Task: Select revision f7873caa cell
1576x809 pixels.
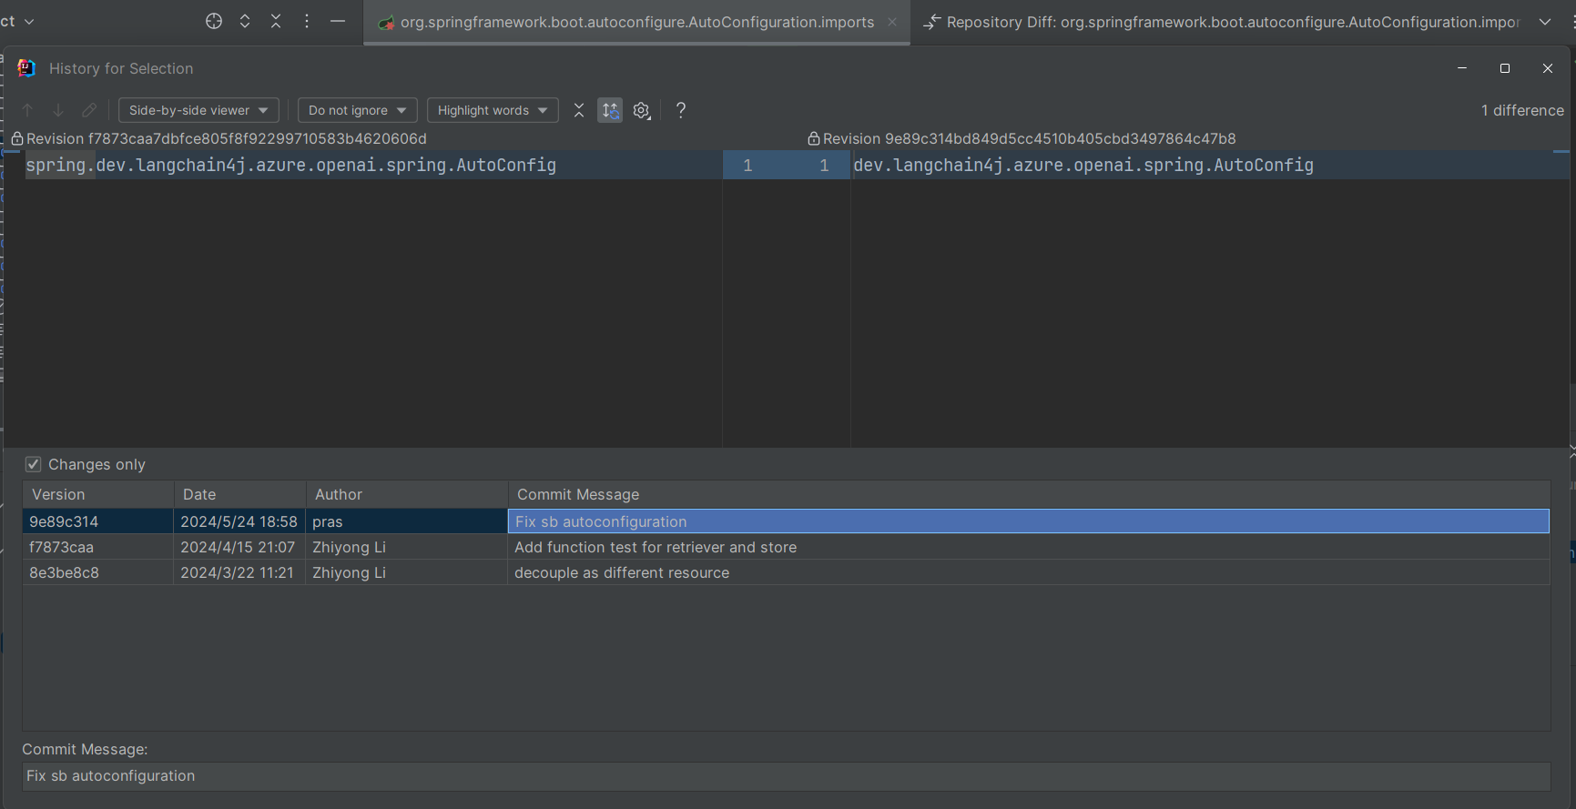Action: [x=98, y=547]
